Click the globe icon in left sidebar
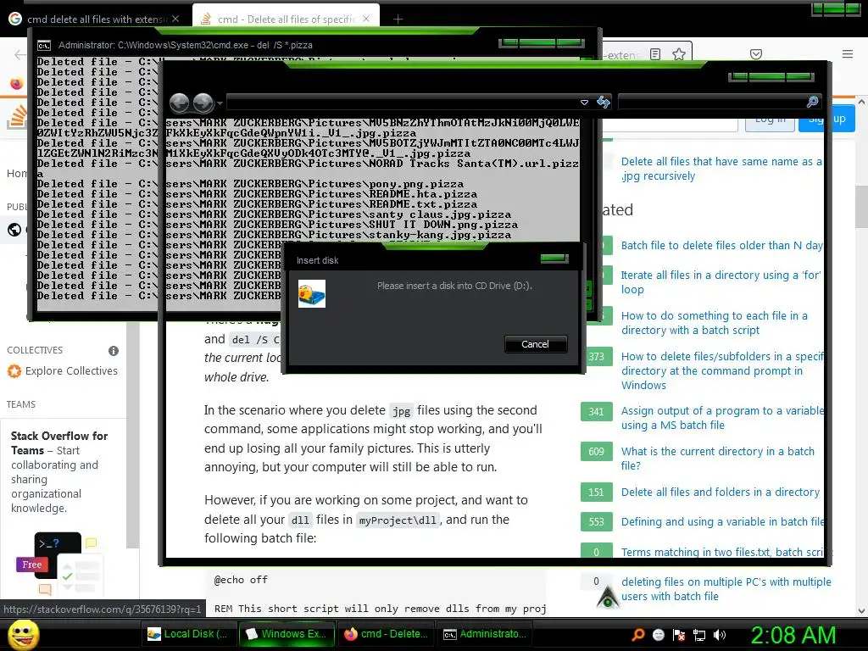868x651 pixels. pyautogui.click(x=14, y=229)
